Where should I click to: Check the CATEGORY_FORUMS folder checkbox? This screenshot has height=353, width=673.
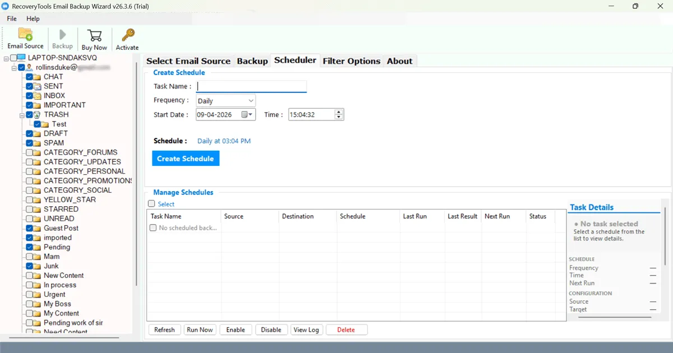[29, 152]
